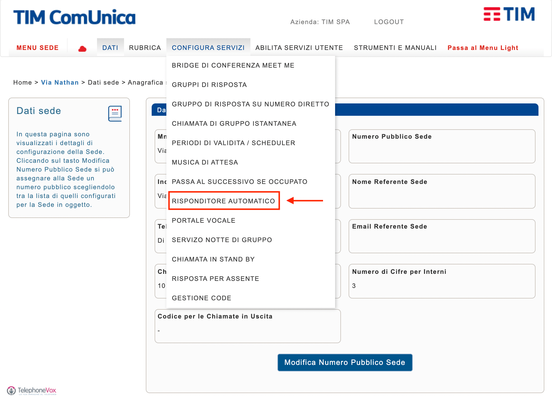Click the TelephoneVox logo
The width and height of the screenshot is (552, 399).
point(32,390)
